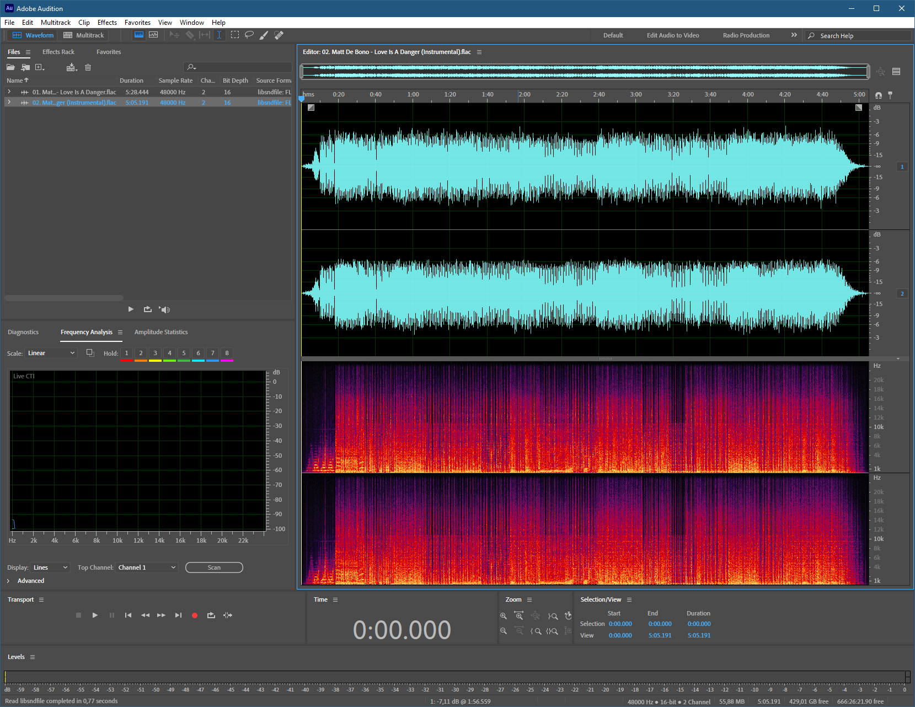Image resolution: width=915 pixels, height=707 pixels.
Task: Toggle Hold button 8
Action: pos(227,353)
